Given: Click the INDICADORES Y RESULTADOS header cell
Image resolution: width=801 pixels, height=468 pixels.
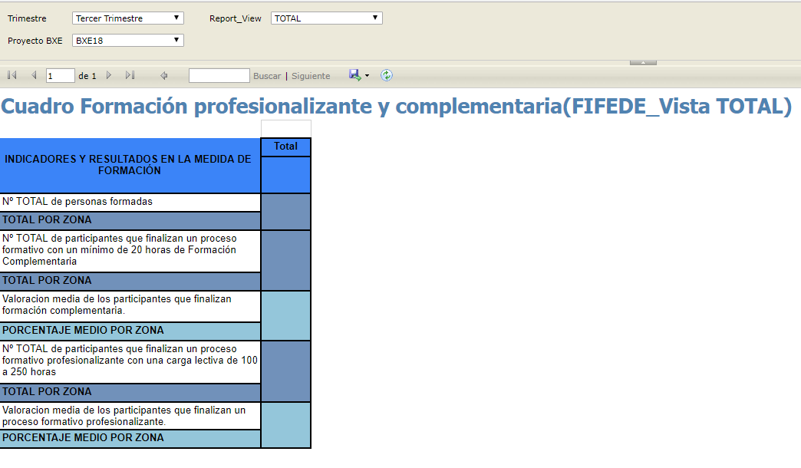Looking at the screenshot, I should [130, 165].
